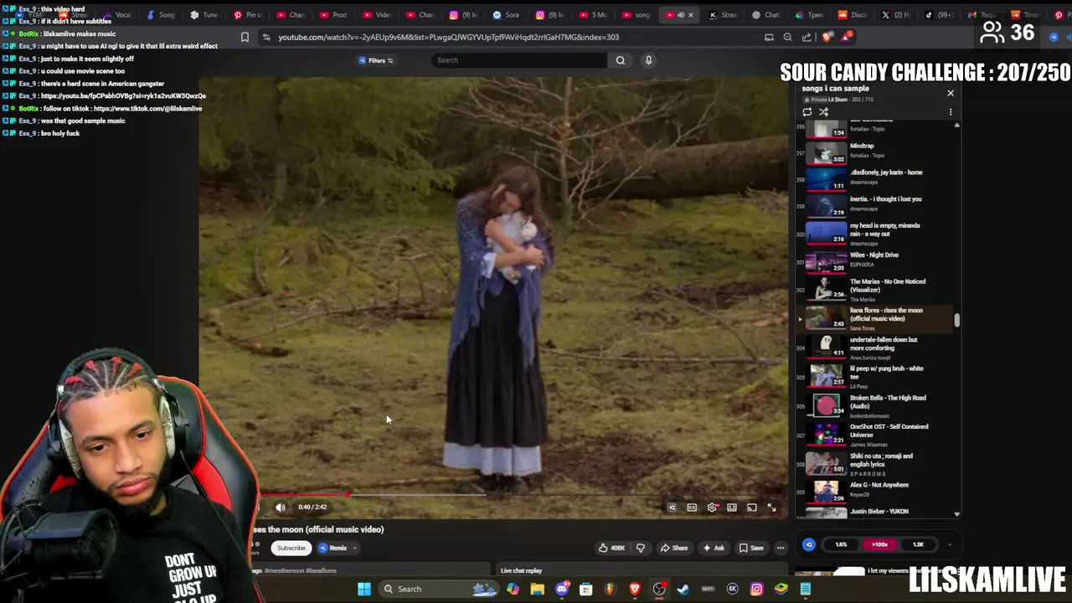Open the more actions menu beside Save
The width and height of the screenshot is (1072, 603).
tap(781, 548)
